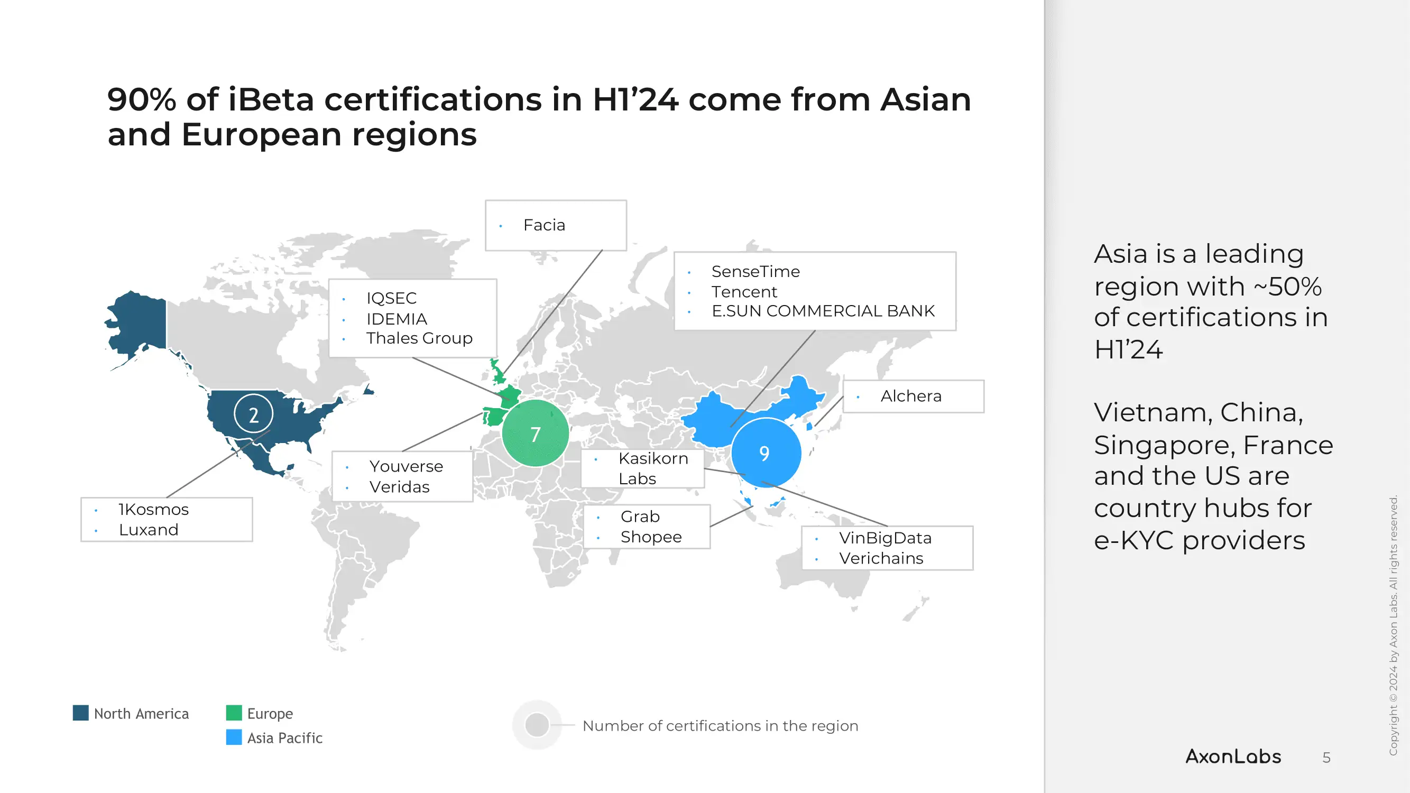Click the page number 5
Screen dimensions: 1410x793
[x=1326, y=758]
